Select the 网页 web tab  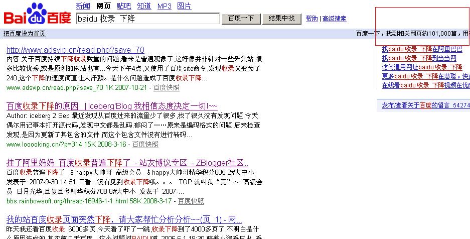point(103,6)
